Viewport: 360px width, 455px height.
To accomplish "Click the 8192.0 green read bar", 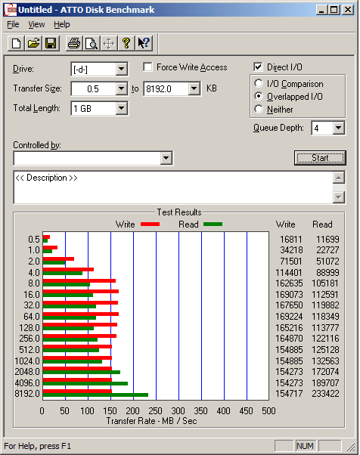I will (95, 395).
